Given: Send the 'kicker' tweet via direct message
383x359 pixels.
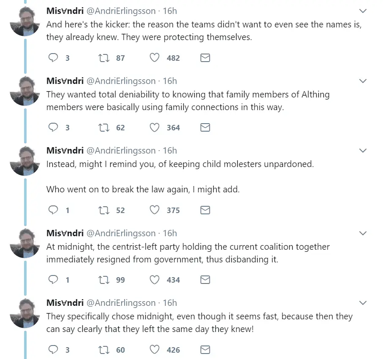Looking at the screenshot, I should (205, 58).
